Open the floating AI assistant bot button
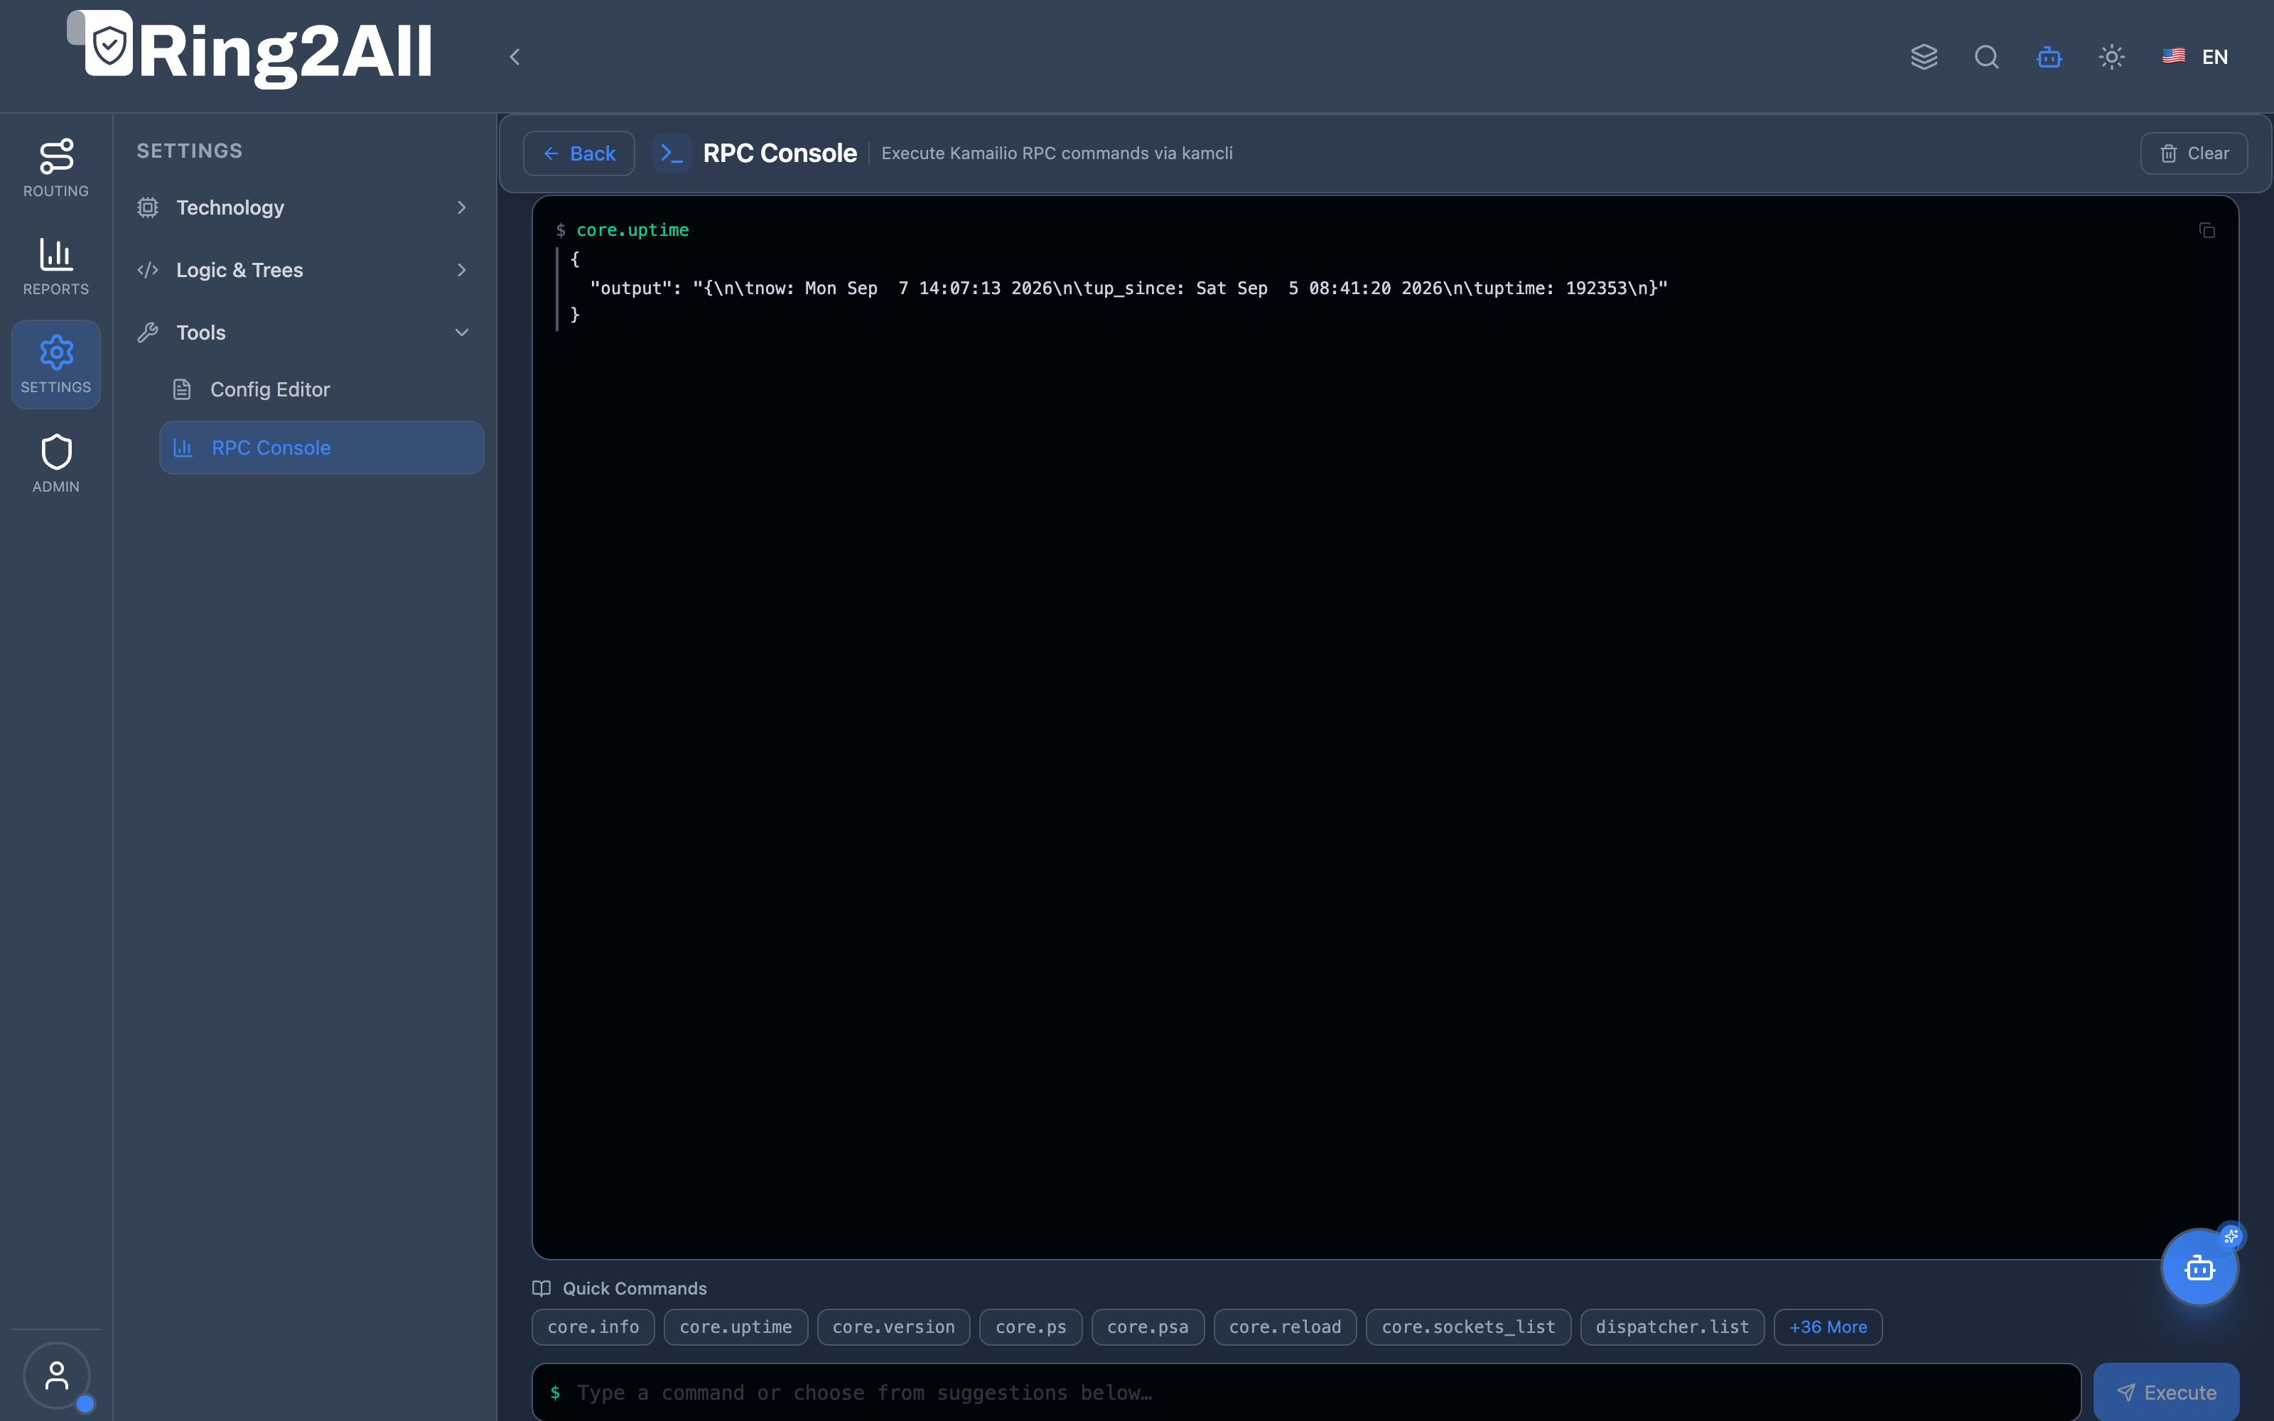Image resolution: width=2274 pixels, height=1421 pixels. [x=2200, y=1268]
